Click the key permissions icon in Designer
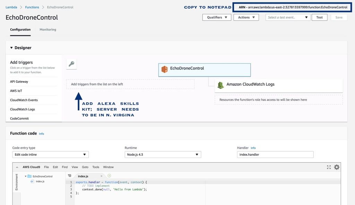Screen dimensions: 355x205 coord(71,64)
